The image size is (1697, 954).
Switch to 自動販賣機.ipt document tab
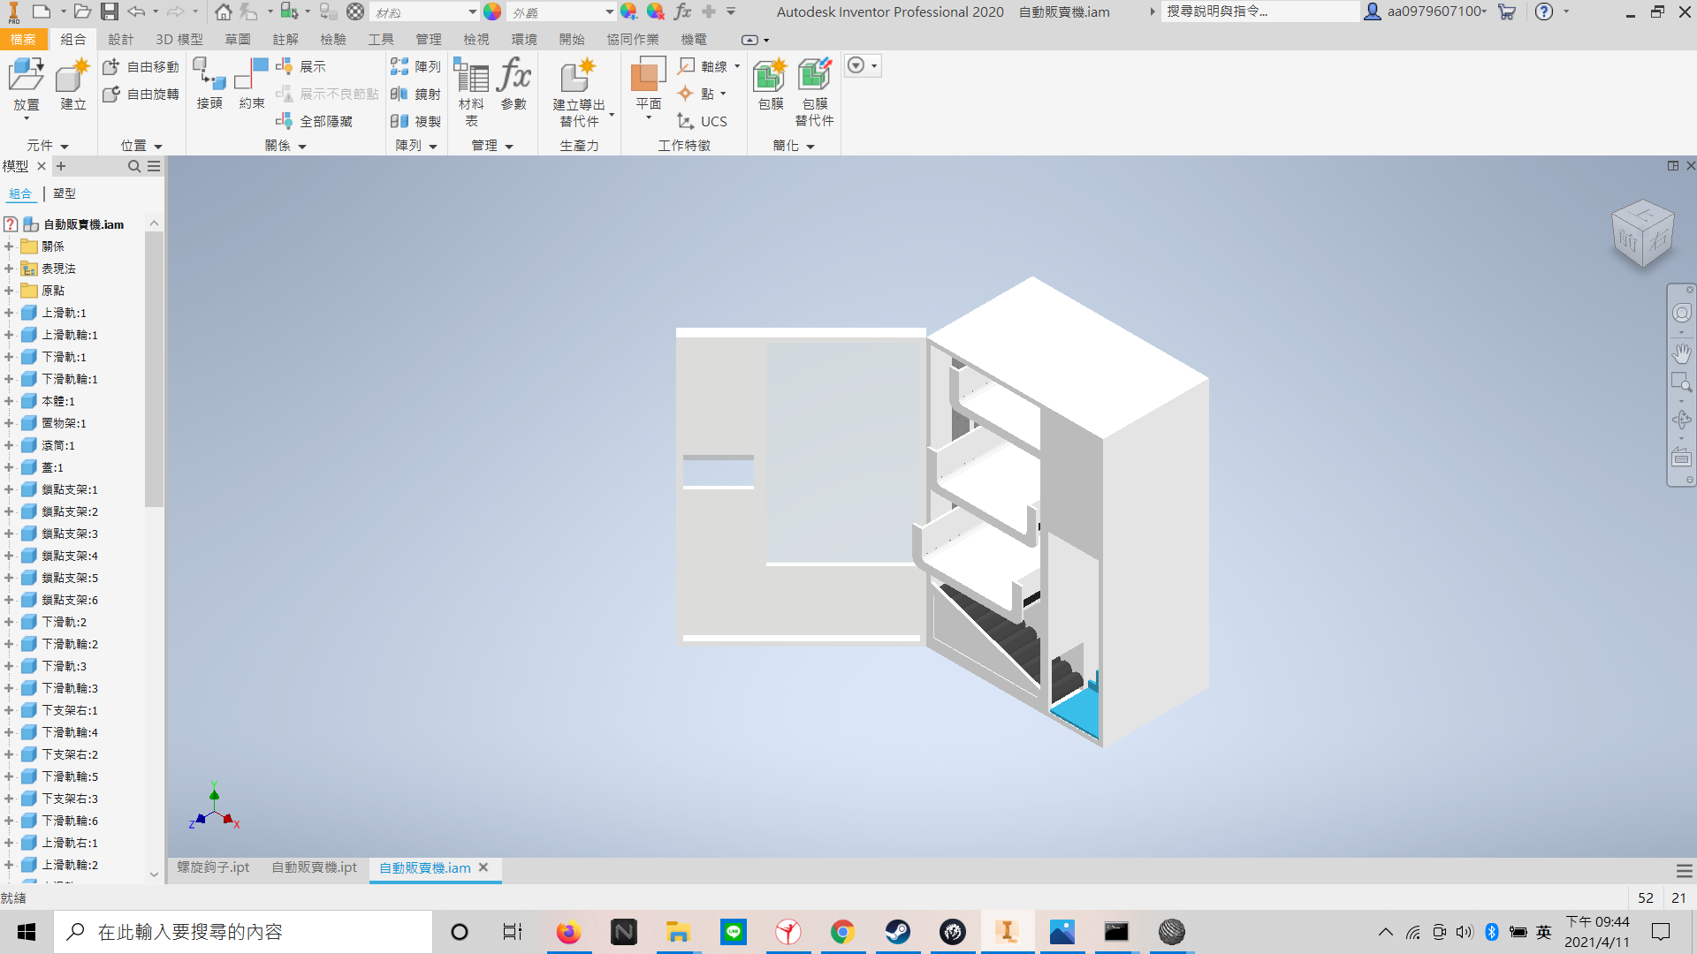click(x=314, y=867)
